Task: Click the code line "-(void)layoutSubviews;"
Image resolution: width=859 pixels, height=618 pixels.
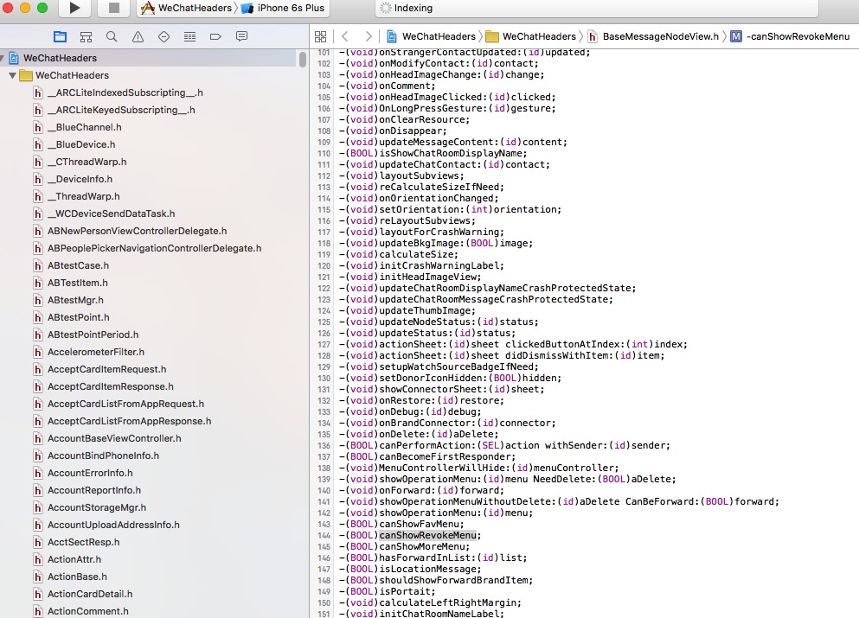Action: (x=401, y=176)
